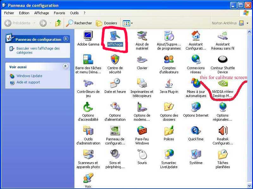Image resolution: width=253 pixels, height=189 pixels.
Task: Open the Affichage display settings icon
Action: point(115,39)
